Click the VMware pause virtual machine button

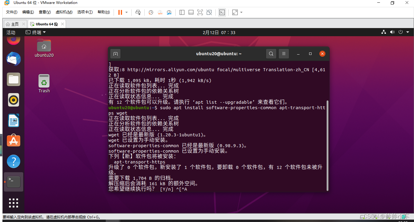pos(120,12)
